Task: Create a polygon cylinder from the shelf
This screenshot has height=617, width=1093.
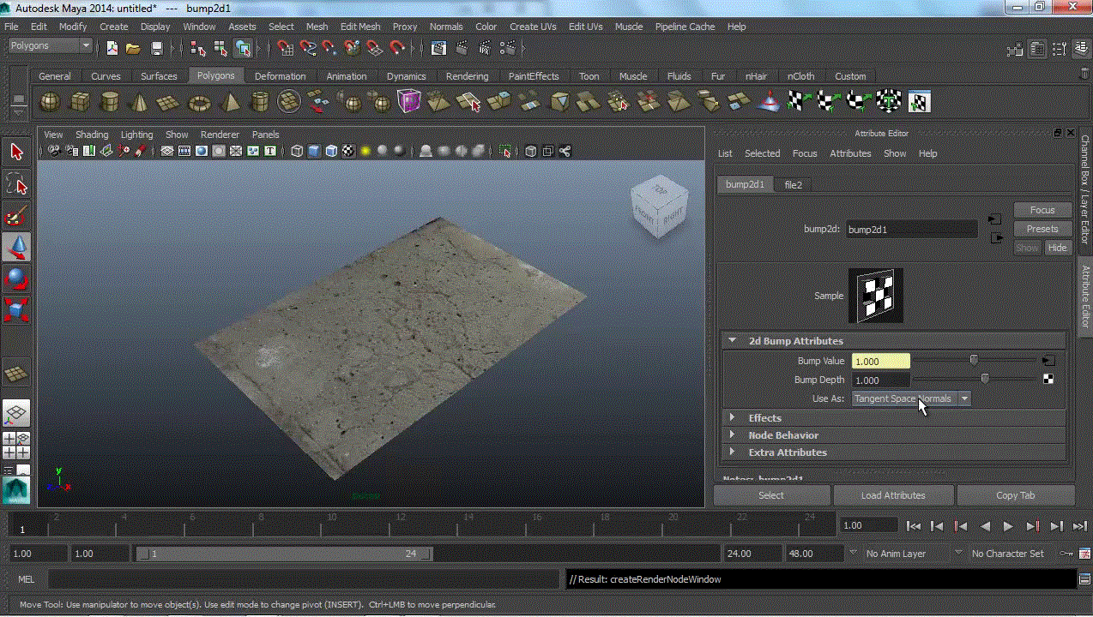Action: pyautogui.click(x=109, y=102)
